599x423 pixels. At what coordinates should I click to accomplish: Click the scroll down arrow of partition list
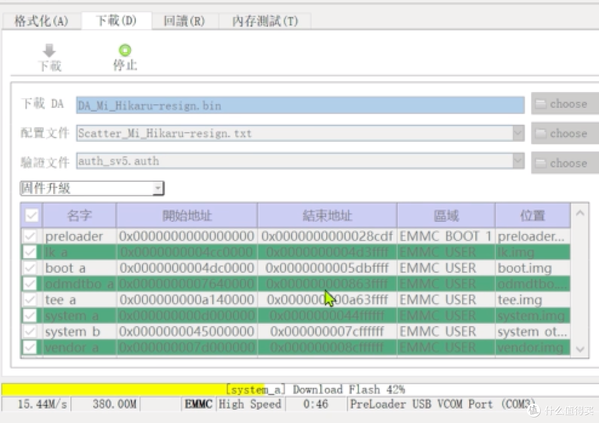580,349
